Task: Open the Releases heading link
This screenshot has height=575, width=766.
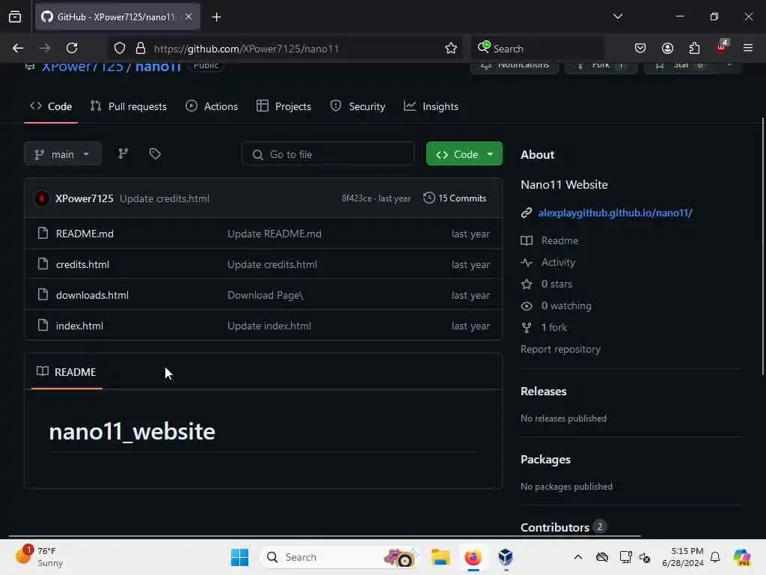Action: tap(543, 391)
